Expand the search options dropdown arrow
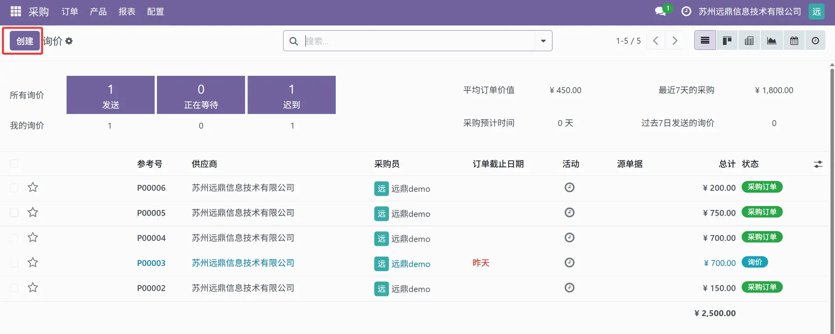Screen dimensions: 835x334 point(543,41)
